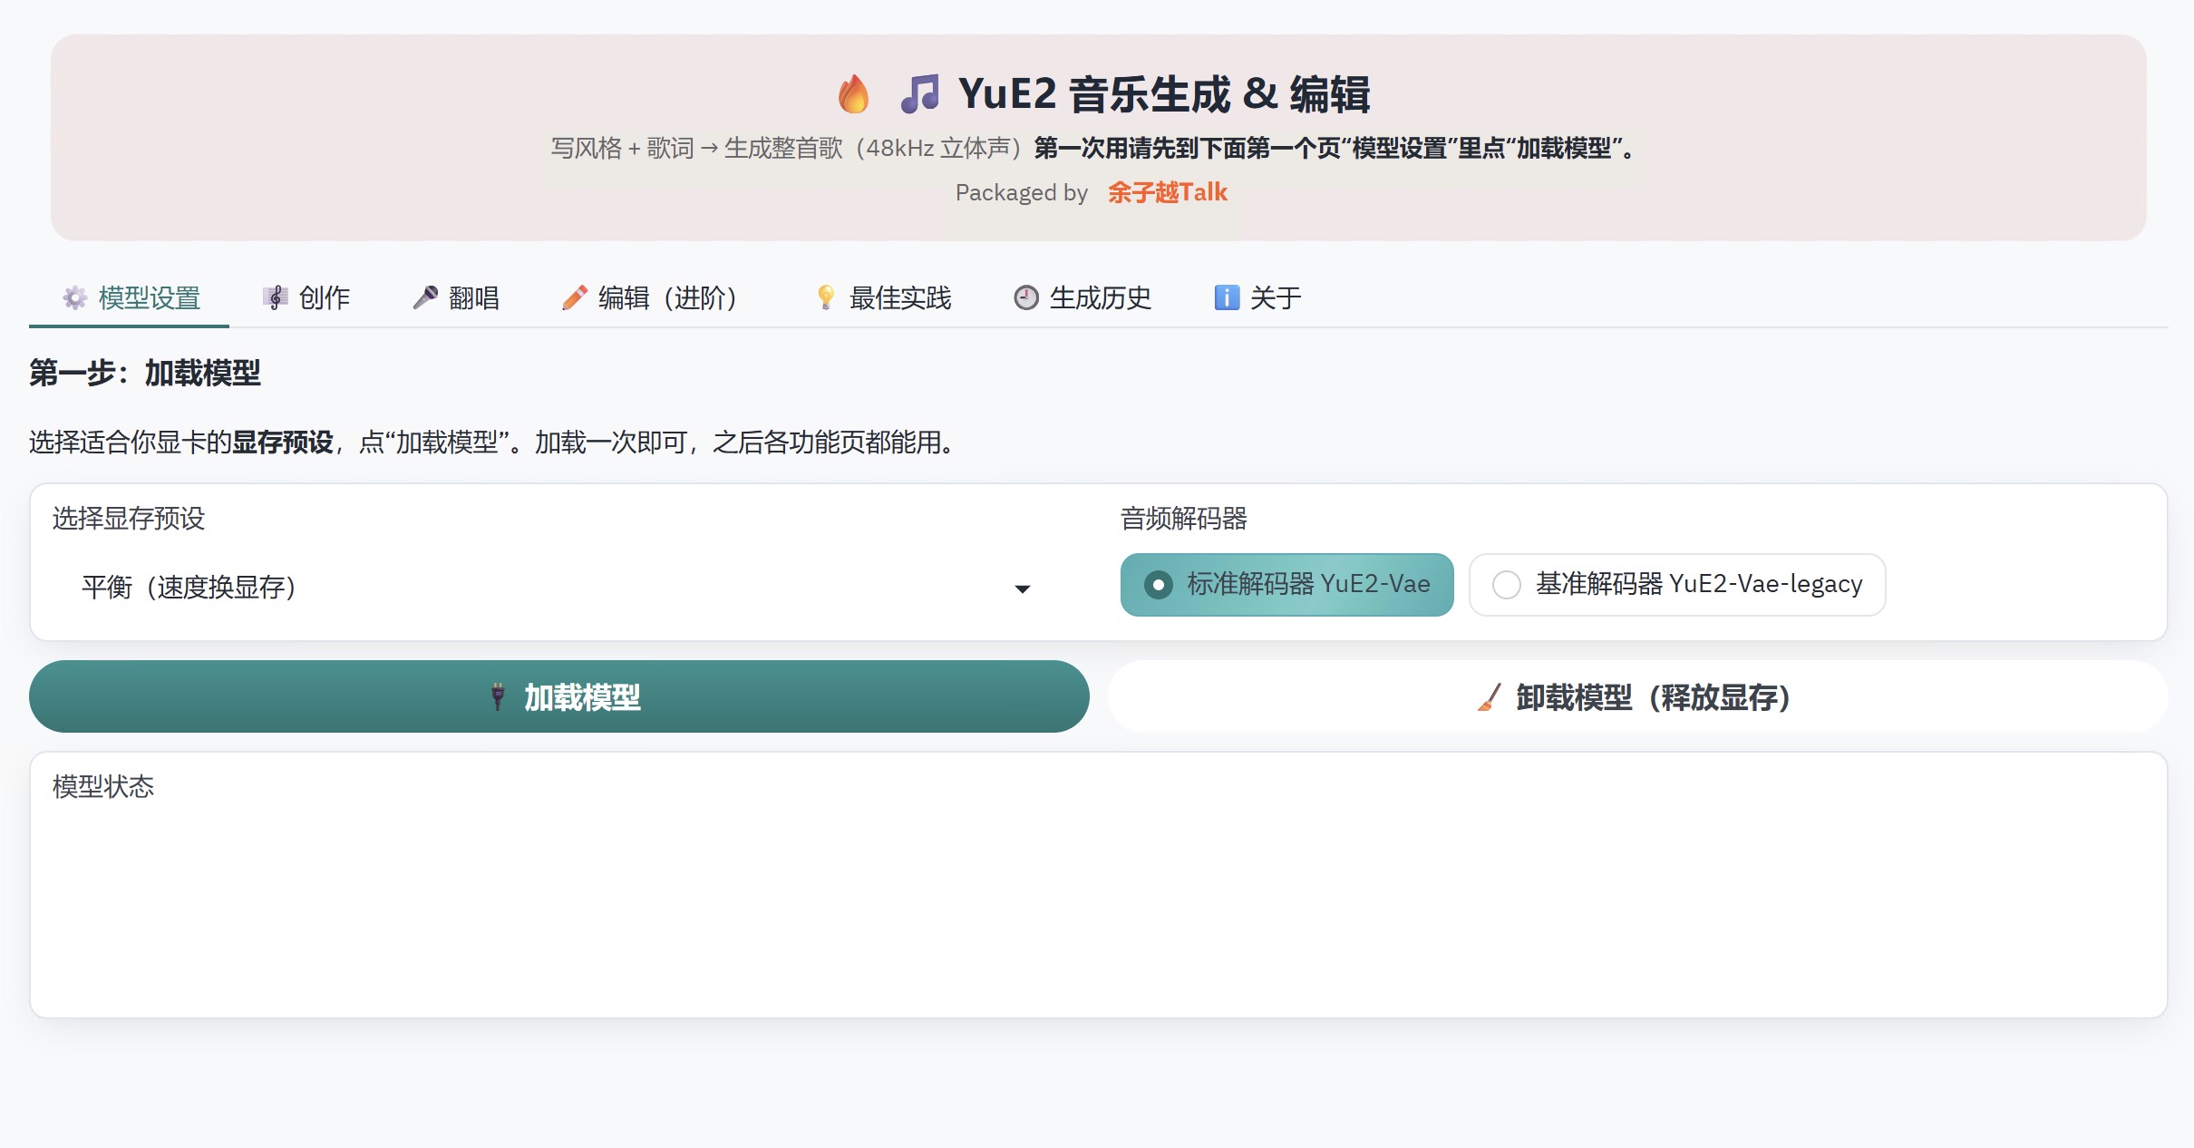Image resolution: width=2194 pixels, height=1148 pixels.
Task: Click the light bulb icon beside 最佳实践
Action: 826,297
